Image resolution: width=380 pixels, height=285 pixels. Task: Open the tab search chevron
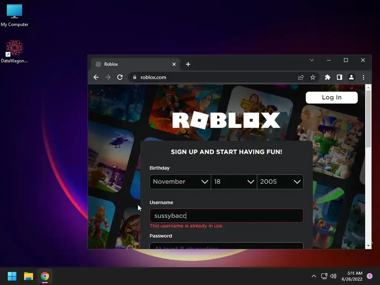[x=312, y=60]
